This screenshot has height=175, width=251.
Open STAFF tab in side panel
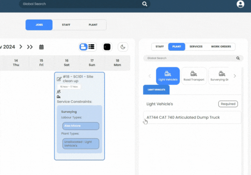coord(160,46)
